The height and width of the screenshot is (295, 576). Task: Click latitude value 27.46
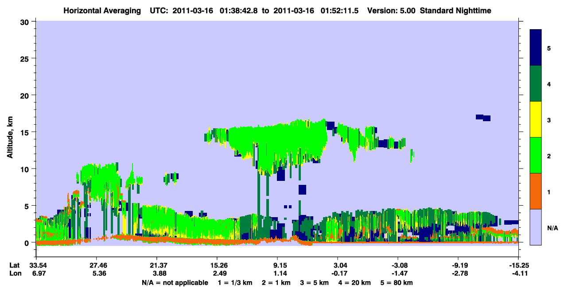tap(96, 265)
